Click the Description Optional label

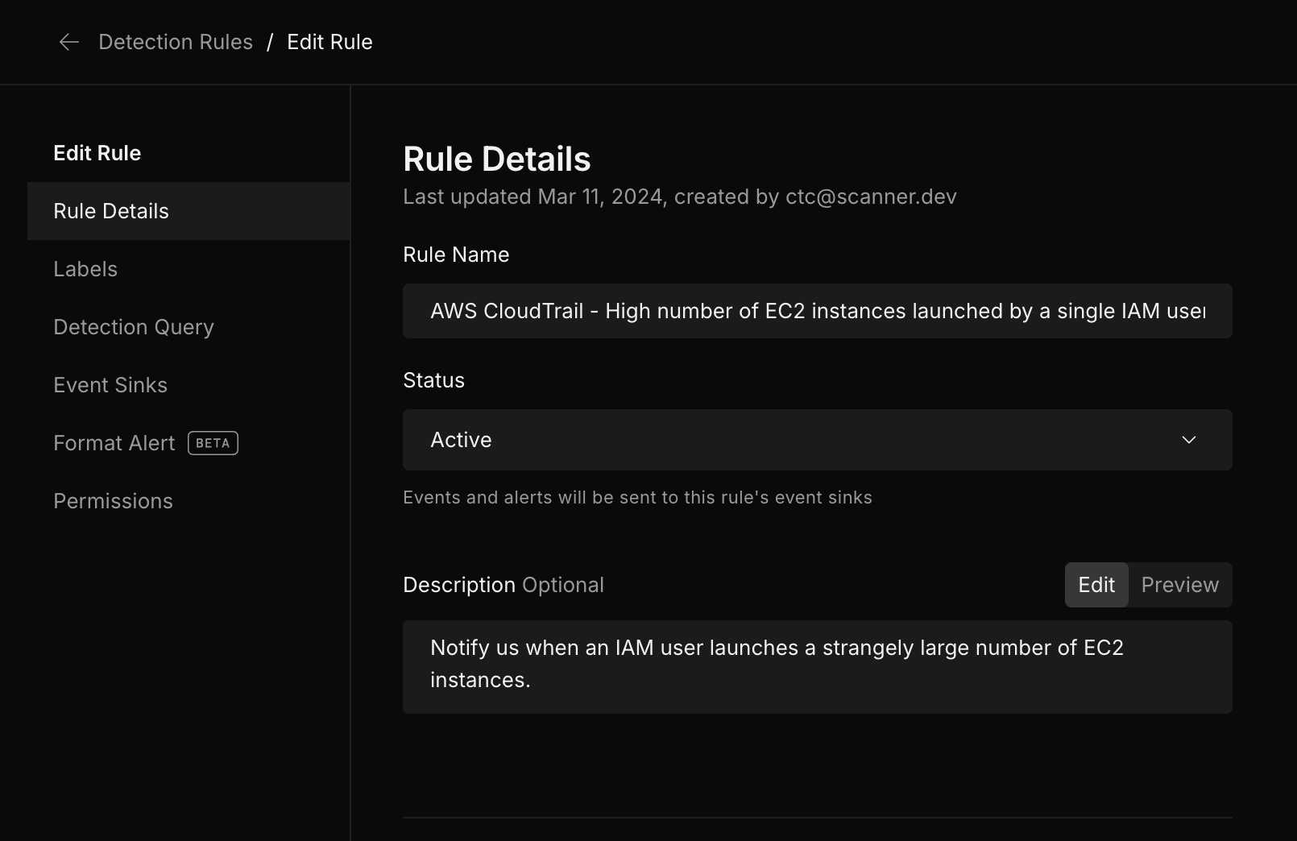[x=503, y=585]
